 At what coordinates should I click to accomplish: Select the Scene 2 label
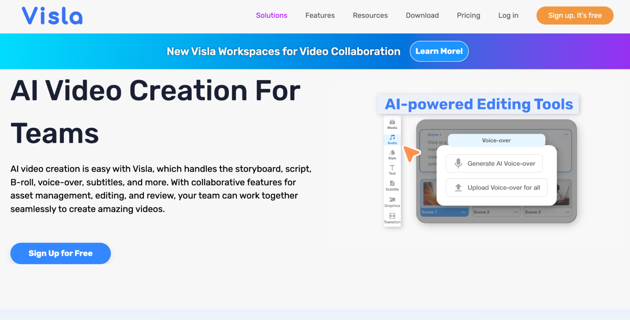[481, 212]
